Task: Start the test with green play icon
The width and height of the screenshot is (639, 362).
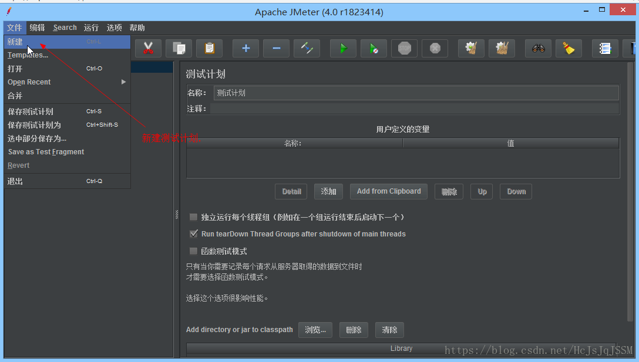Action: 343,49
